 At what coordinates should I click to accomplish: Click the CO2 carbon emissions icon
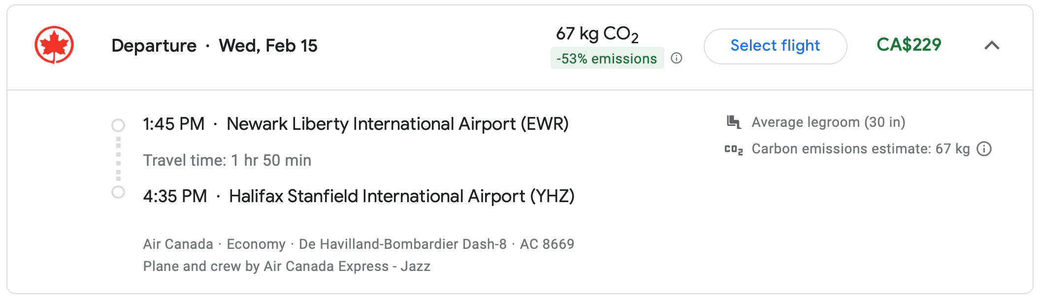[x=734, y=149]
